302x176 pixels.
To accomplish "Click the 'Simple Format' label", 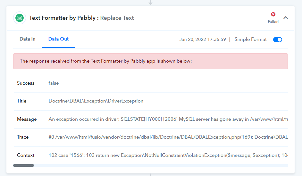I will click(x=251, y=39).
